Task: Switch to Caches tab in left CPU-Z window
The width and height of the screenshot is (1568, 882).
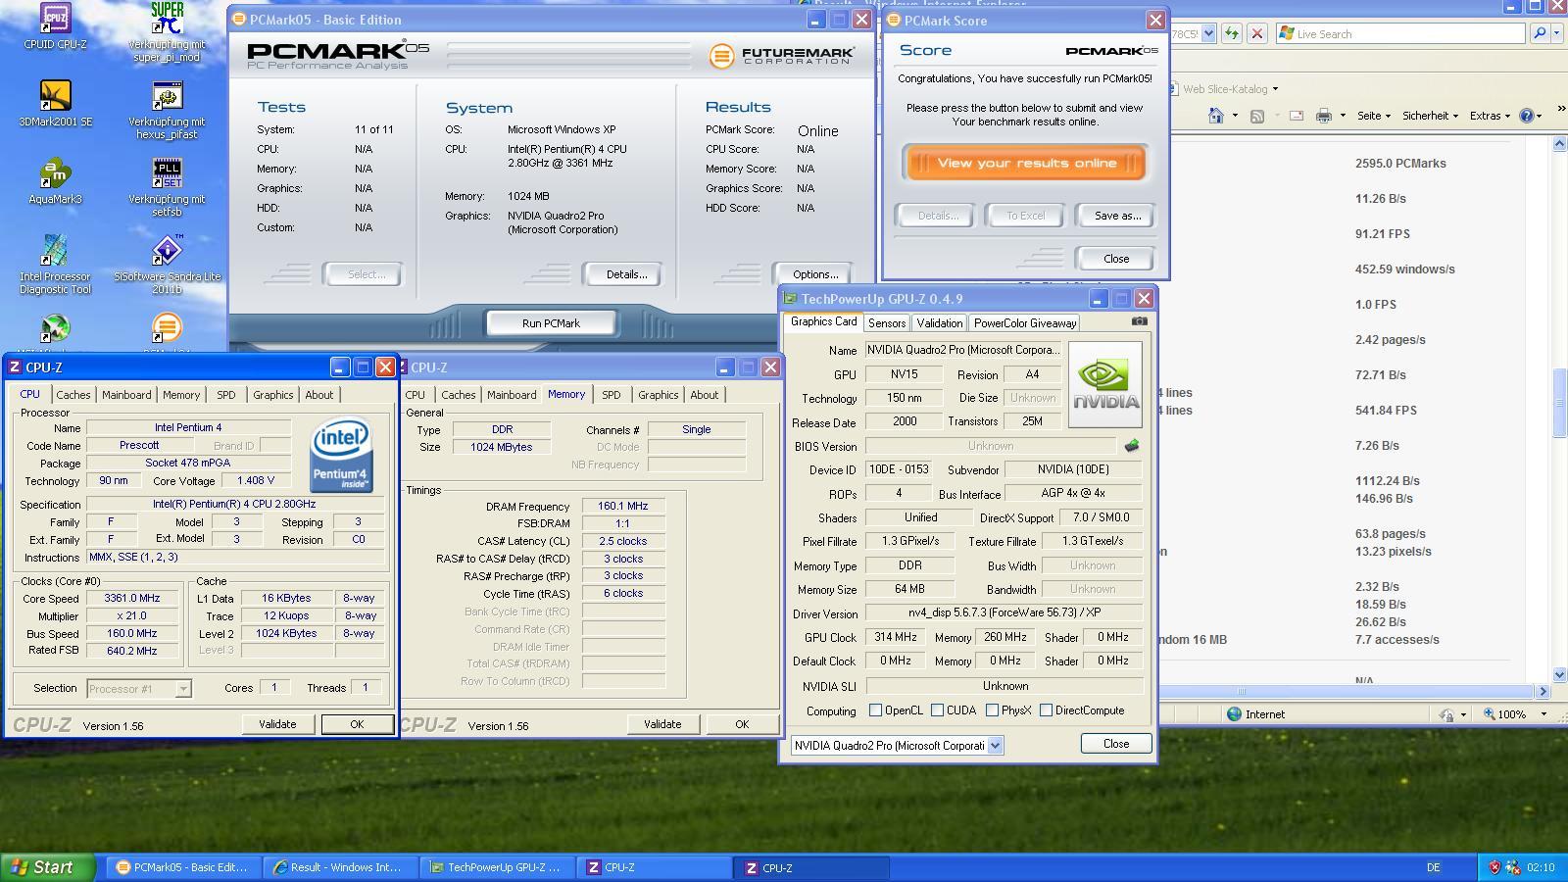Action: coord(73,395)
